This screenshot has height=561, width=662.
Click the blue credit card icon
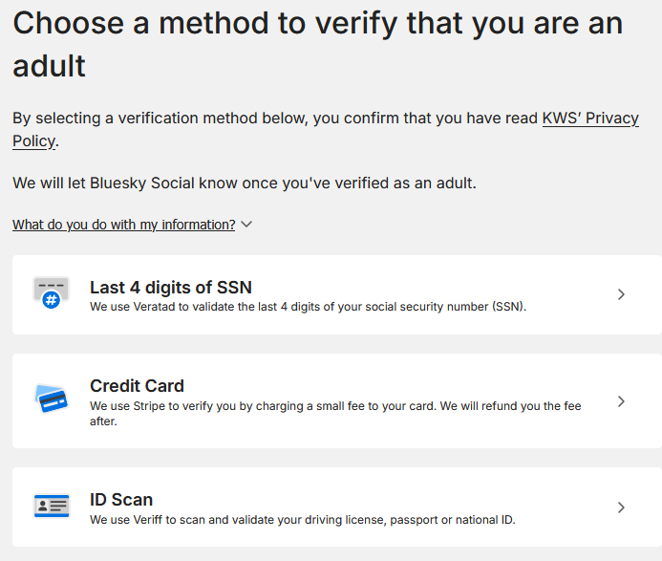(x=51, y=399)
